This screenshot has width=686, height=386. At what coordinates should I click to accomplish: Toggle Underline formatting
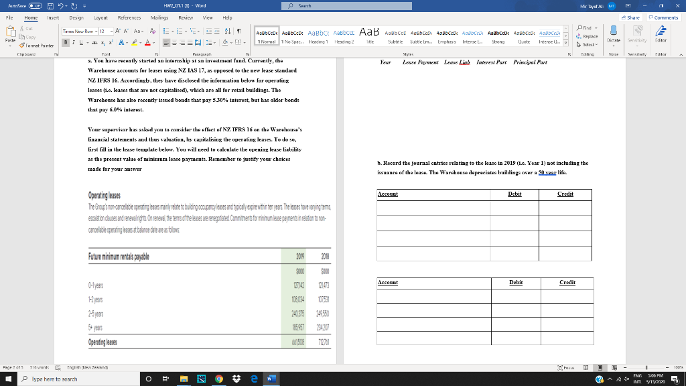(81, 42)
